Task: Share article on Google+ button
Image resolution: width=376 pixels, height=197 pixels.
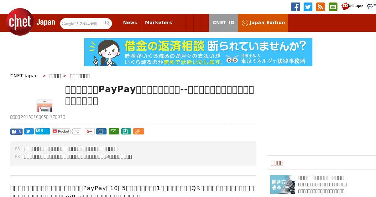Action: (89, 131)
